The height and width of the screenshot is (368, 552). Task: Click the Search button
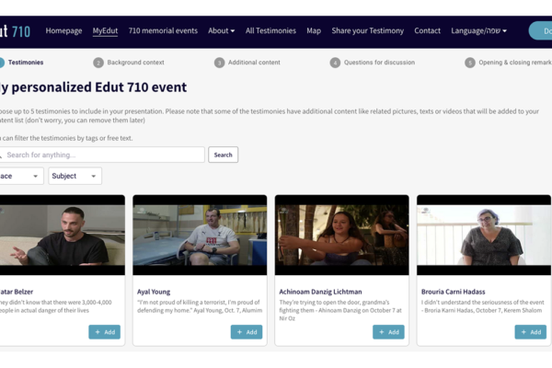click(224, 155)
